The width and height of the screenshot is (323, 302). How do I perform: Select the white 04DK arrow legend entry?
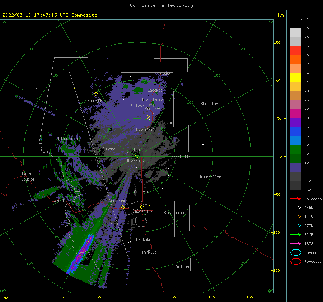click(296, 208)
